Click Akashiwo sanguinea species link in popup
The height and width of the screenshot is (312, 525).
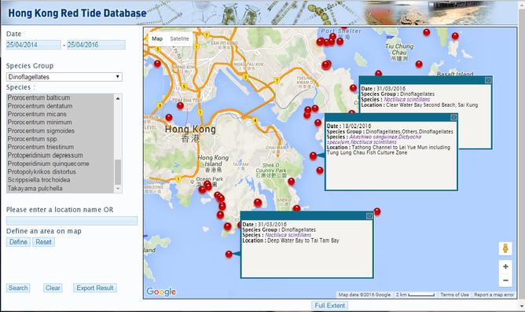373,137
